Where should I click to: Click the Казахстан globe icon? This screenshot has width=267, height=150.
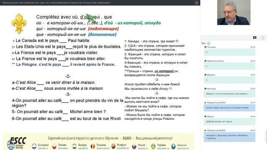tap(174, 146)
